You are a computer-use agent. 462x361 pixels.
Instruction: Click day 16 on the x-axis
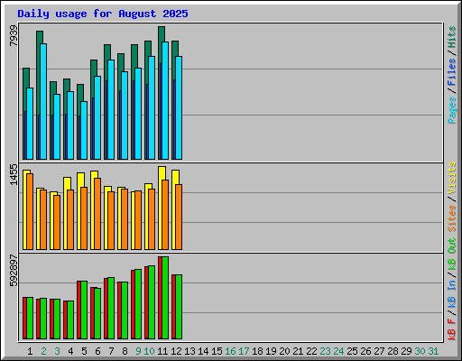pyautogui.click(x=230, y=351)
